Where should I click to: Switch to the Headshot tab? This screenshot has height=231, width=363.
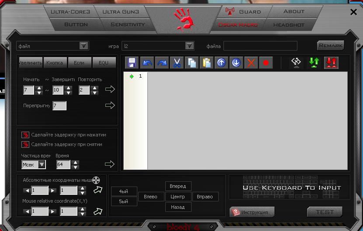point(289,25)
